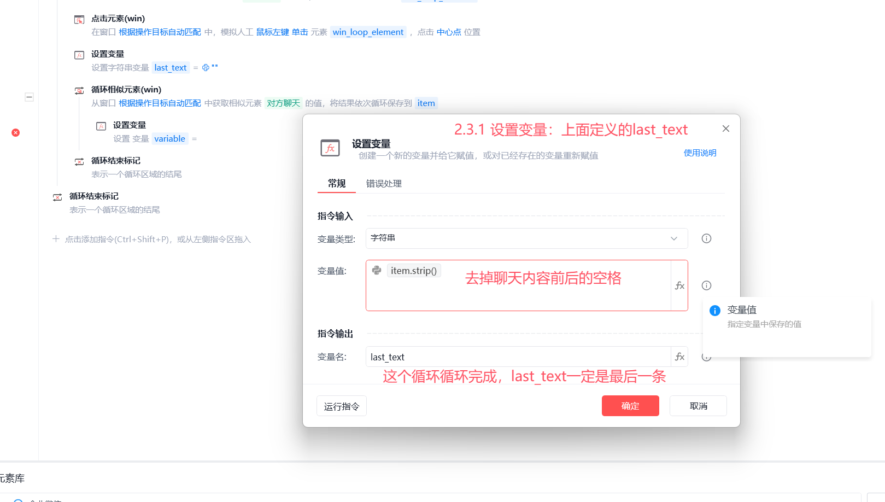Open fx expression editor for 变量值
Screen dimensions: 885x502
coord(679,285)
